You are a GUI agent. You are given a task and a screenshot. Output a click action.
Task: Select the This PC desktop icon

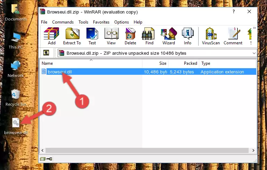tap(16, 41)
